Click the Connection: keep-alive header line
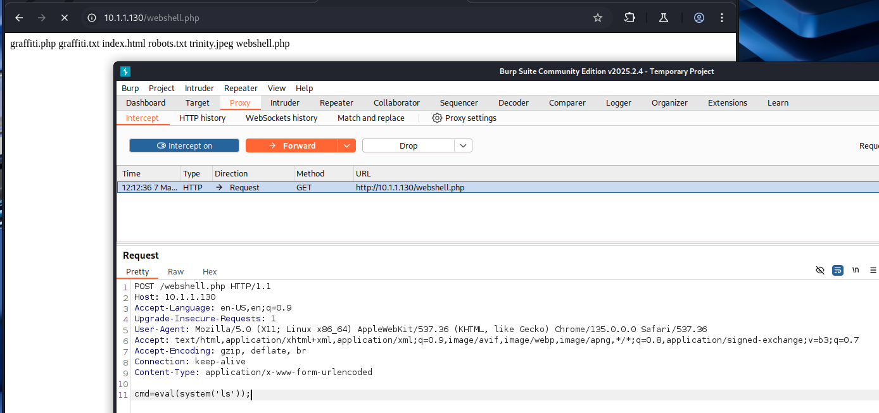This screenshot has width=879, height=413. pyautogui.click(x=190, y=361)
